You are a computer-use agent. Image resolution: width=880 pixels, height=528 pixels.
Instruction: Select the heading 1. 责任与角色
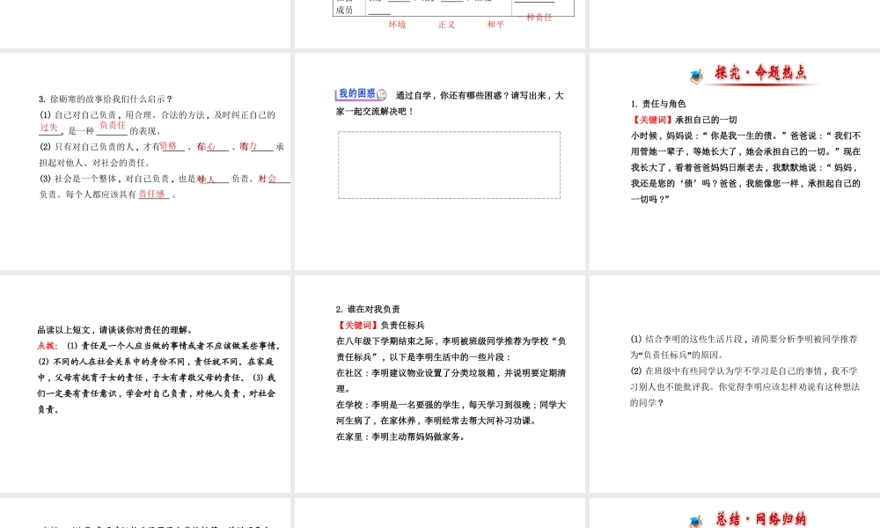[658, 104]
